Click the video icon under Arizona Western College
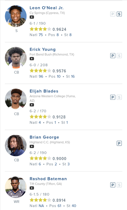 32,105
